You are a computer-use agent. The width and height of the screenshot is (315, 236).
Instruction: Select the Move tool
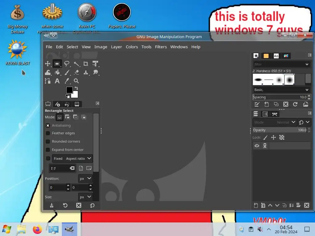point(48,64)
